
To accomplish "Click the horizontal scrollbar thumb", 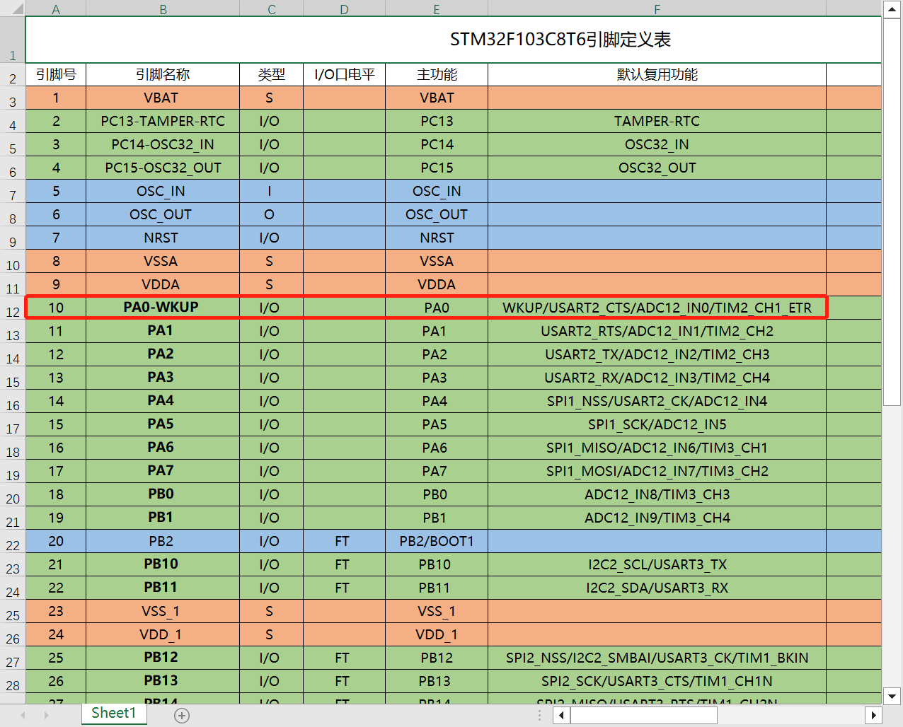I will [x=644, y=716].
